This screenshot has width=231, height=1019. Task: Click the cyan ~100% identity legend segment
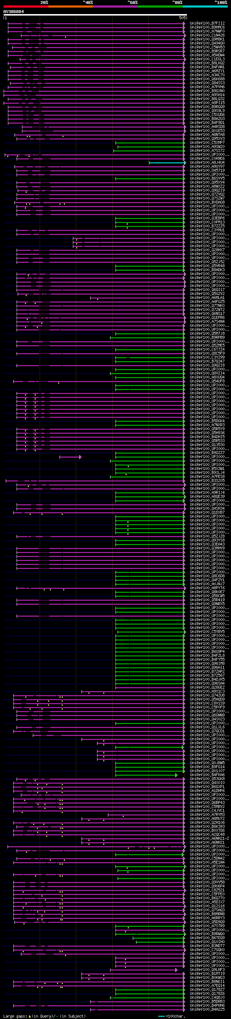point(205,7)
